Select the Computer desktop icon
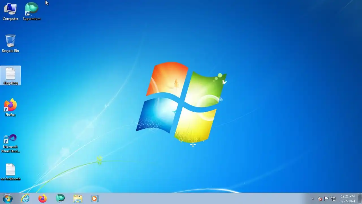The image size is (362, 204). [10, 12]
